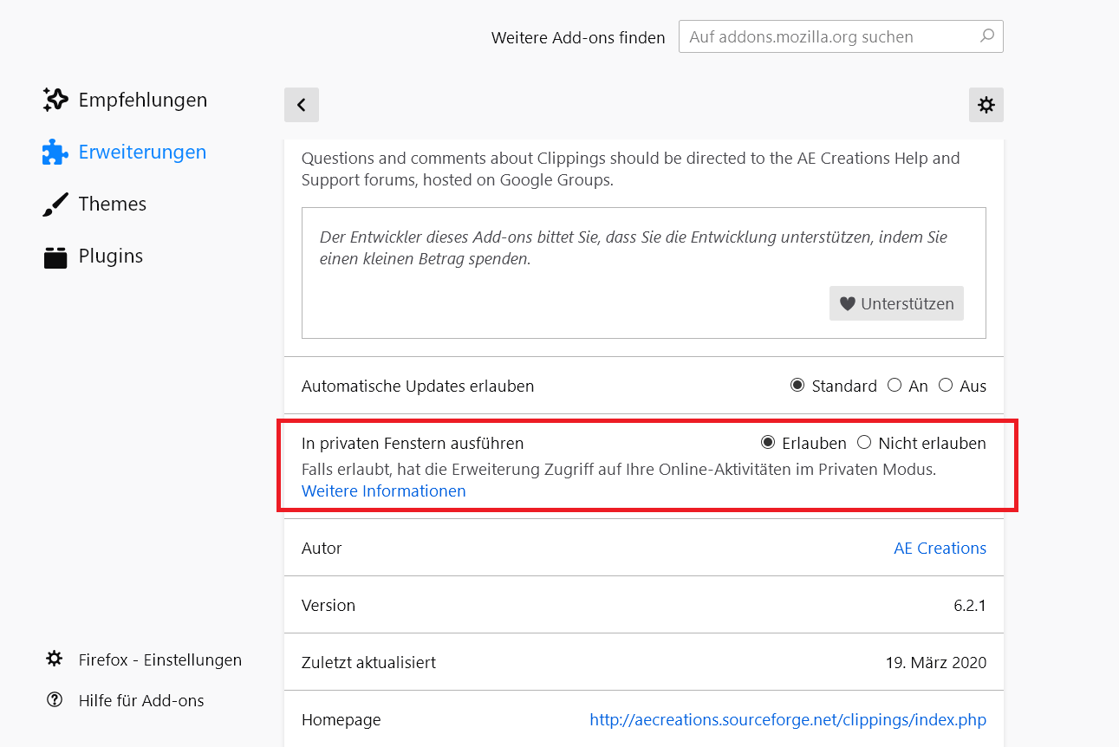
Task: Set automatic updates to Aus
Action: (946, 386)
